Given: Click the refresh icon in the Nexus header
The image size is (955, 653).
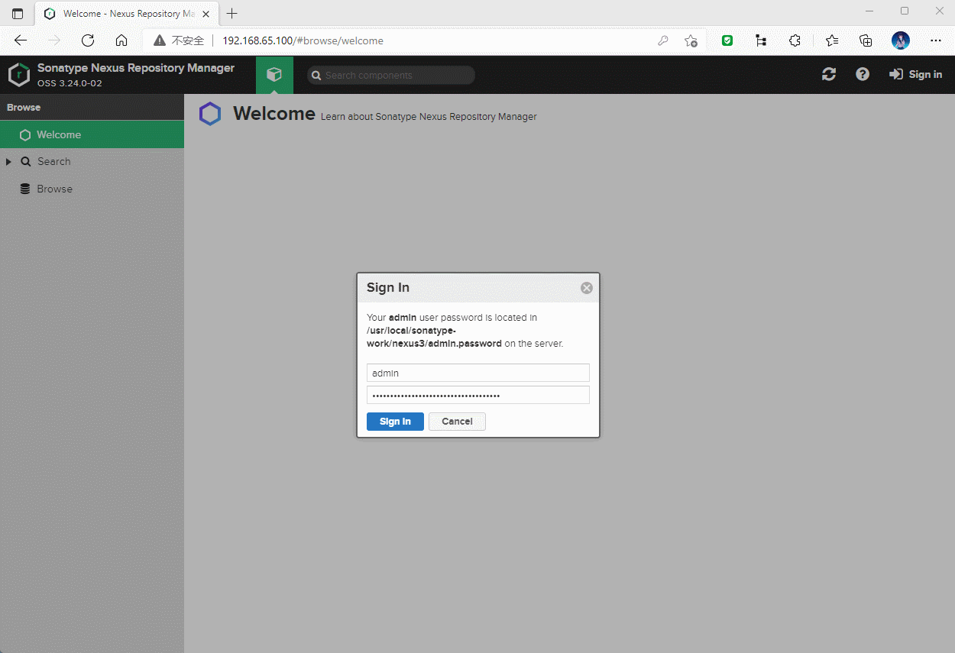Looking at the screenshot, I should pyautogui.click(x=829, y=74).
